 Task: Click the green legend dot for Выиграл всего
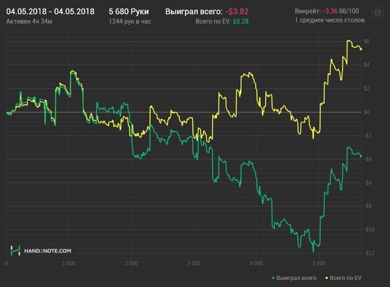pyautogui.click(x=273, y=277)
